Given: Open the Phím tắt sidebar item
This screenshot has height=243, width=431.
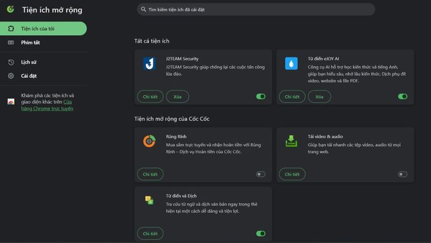Looking at the screenshot, I should point(43,43).
